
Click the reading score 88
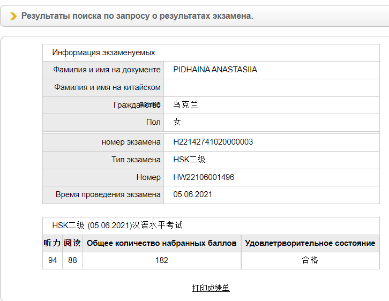tap(72, 260)
